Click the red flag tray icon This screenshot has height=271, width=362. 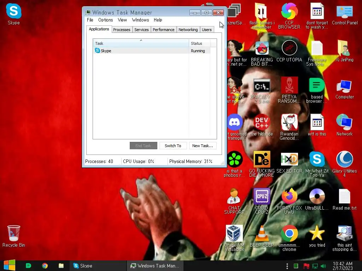306,266
